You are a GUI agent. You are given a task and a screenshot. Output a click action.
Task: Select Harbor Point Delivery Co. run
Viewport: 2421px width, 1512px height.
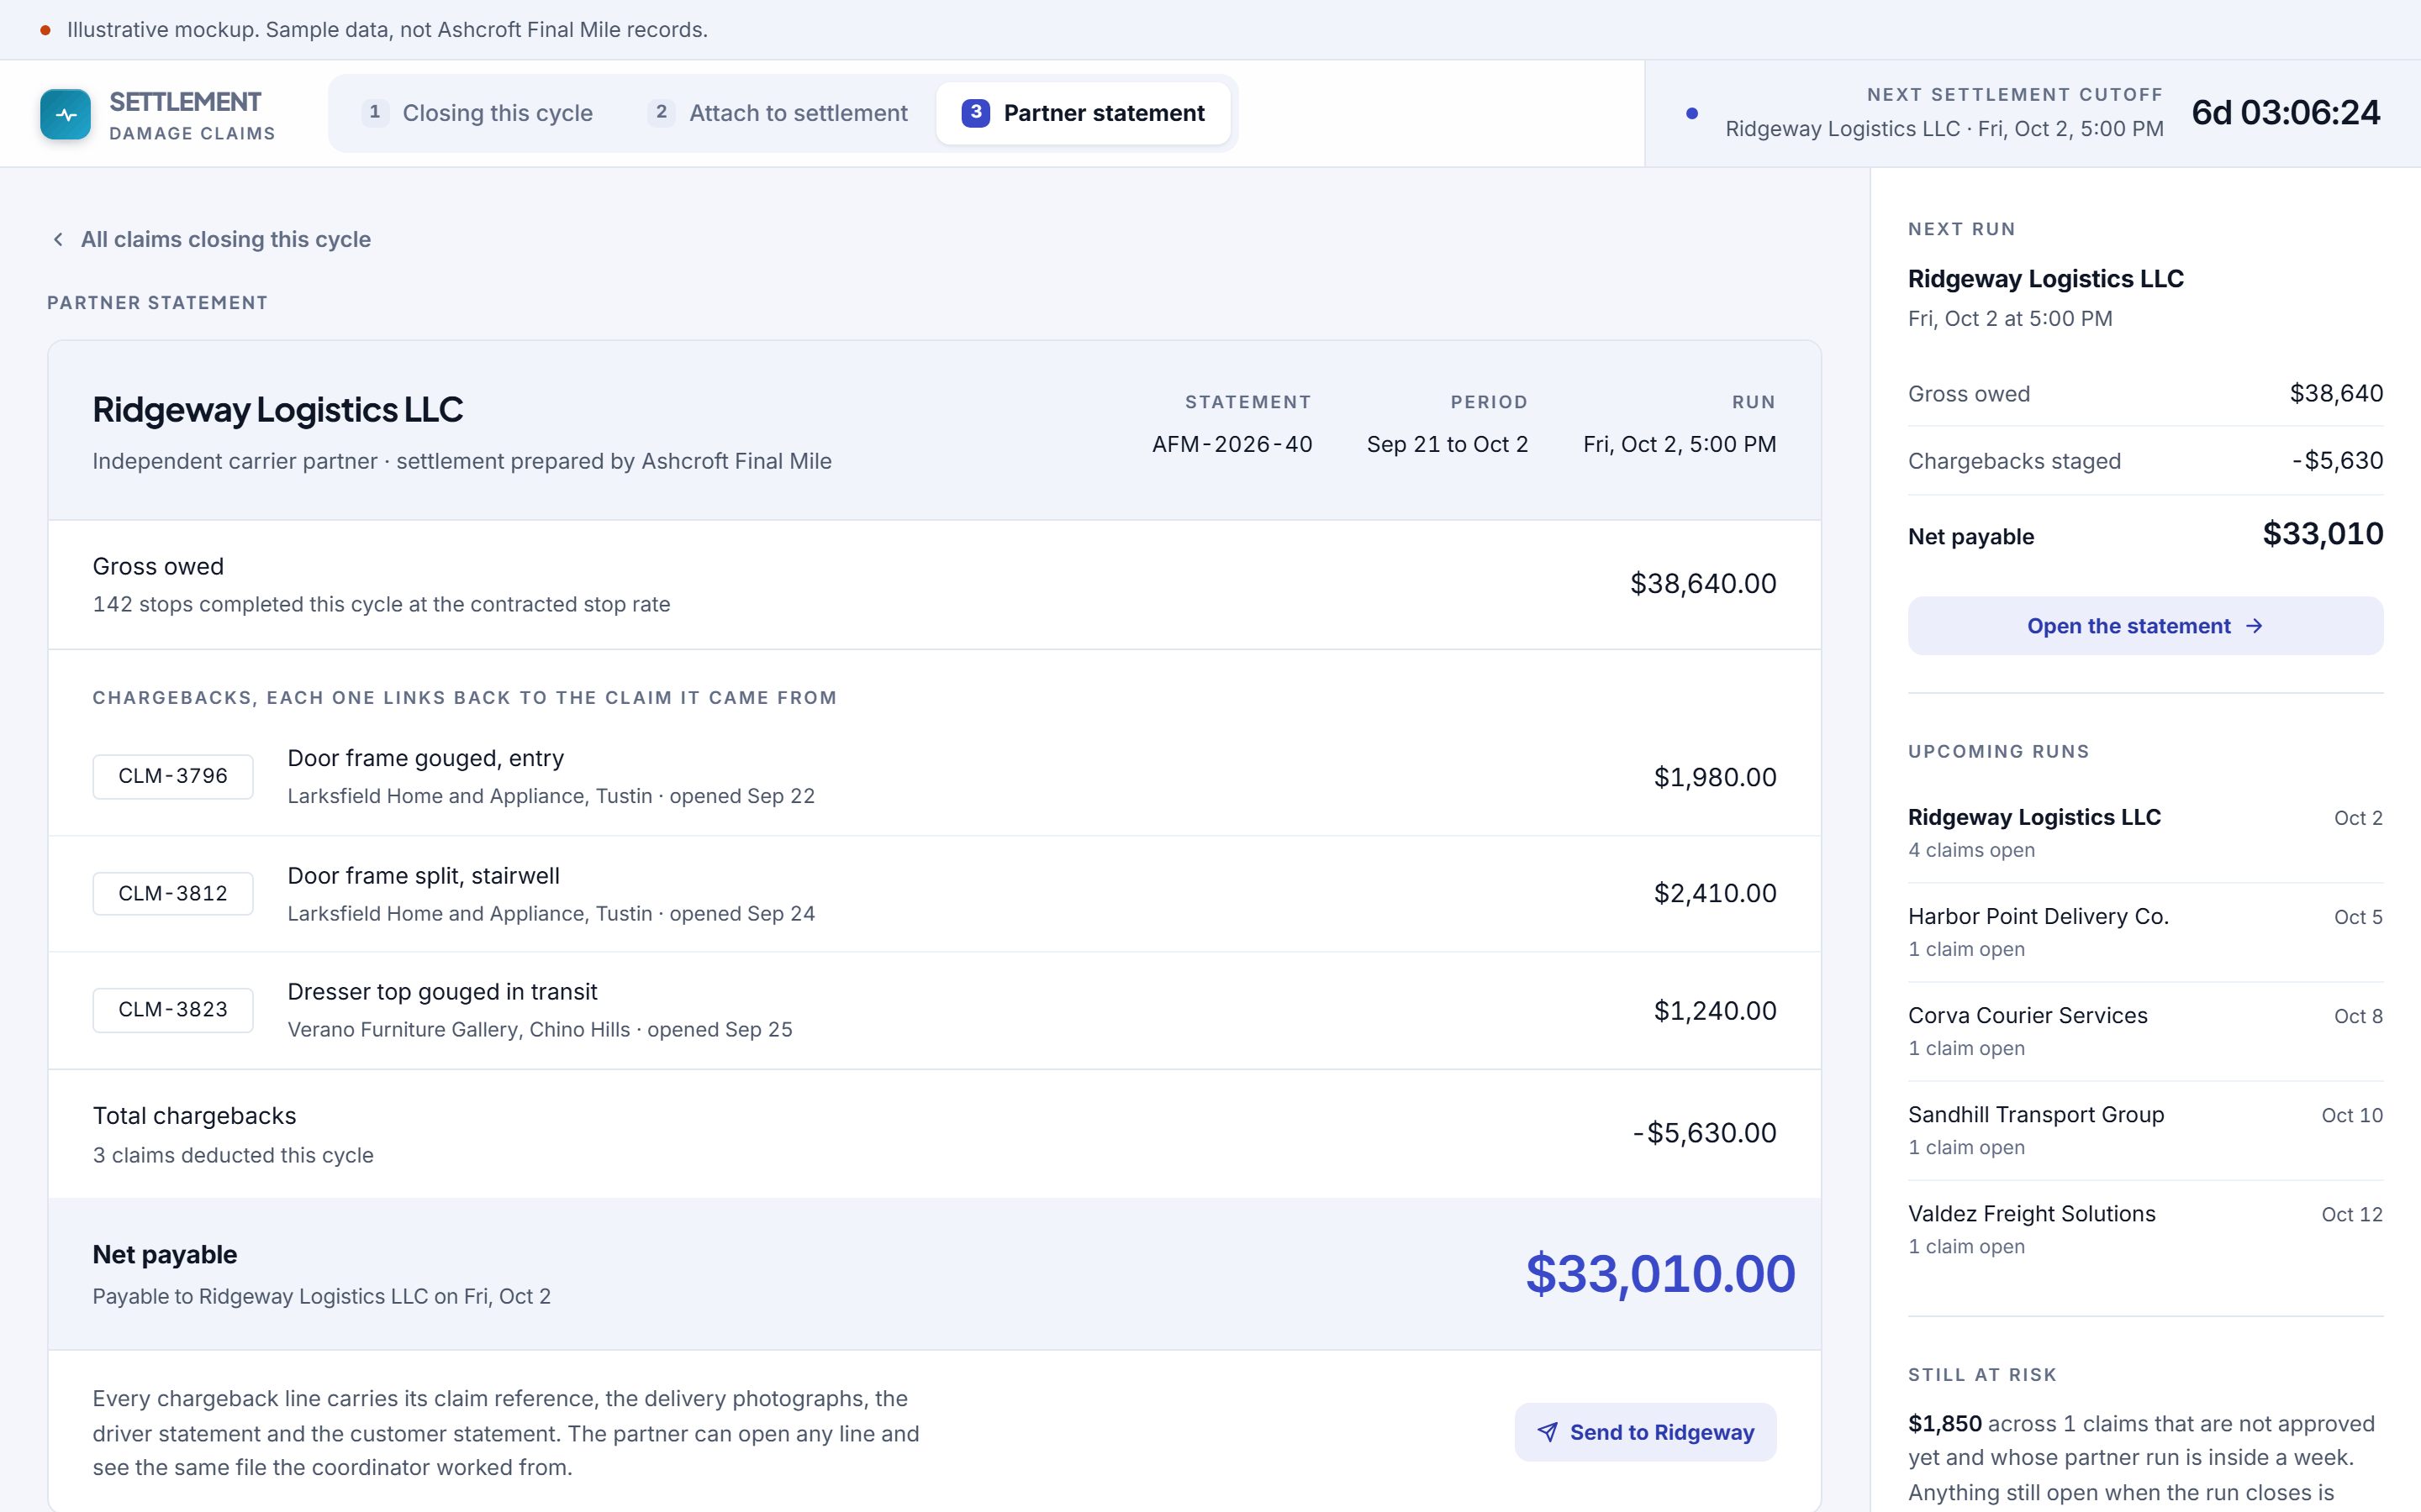[x=2145, y=932]
